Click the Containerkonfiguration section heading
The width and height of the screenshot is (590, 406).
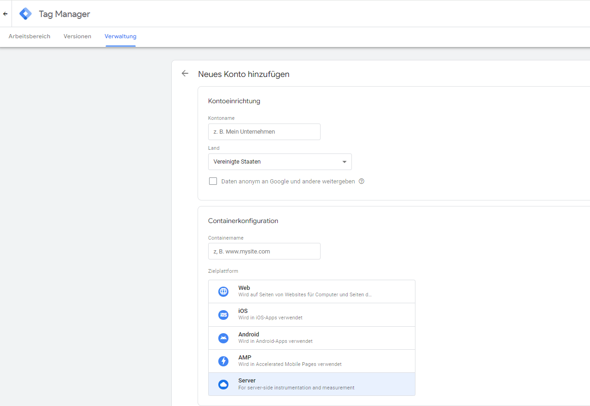pos(243,221)
